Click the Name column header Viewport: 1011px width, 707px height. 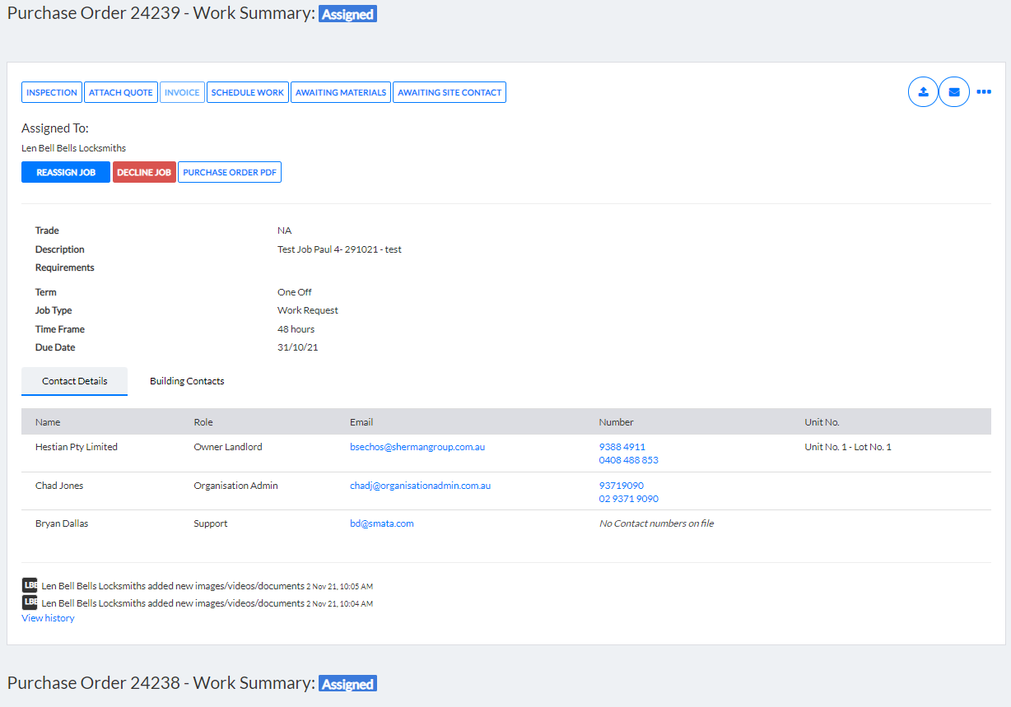(x=48, y=422)
